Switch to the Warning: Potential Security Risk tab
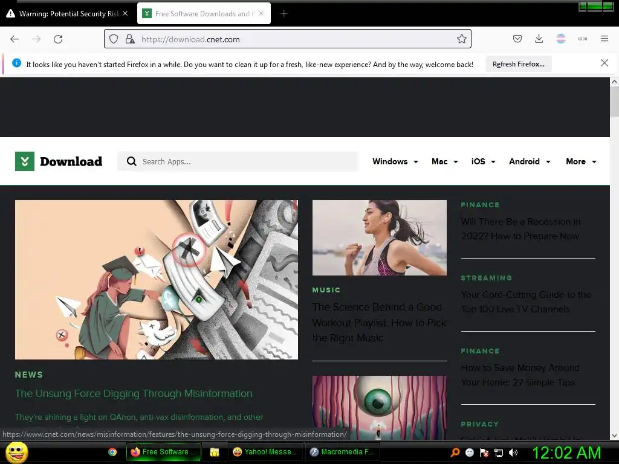Screen dimensions: 619x464 tap(67, 13)
